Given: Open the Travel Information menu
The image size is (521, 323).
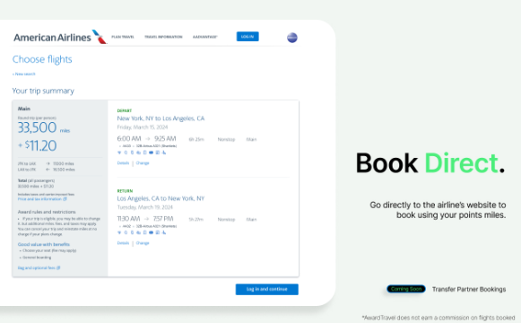Looking at the screenshot, I should coord(163,37).
